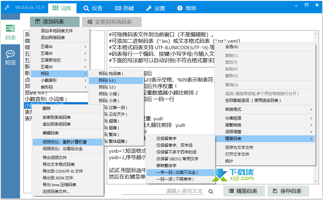Click 删除 in the list context menu
The width and height of the screenshot is (323, 200).
pos(67,108)
